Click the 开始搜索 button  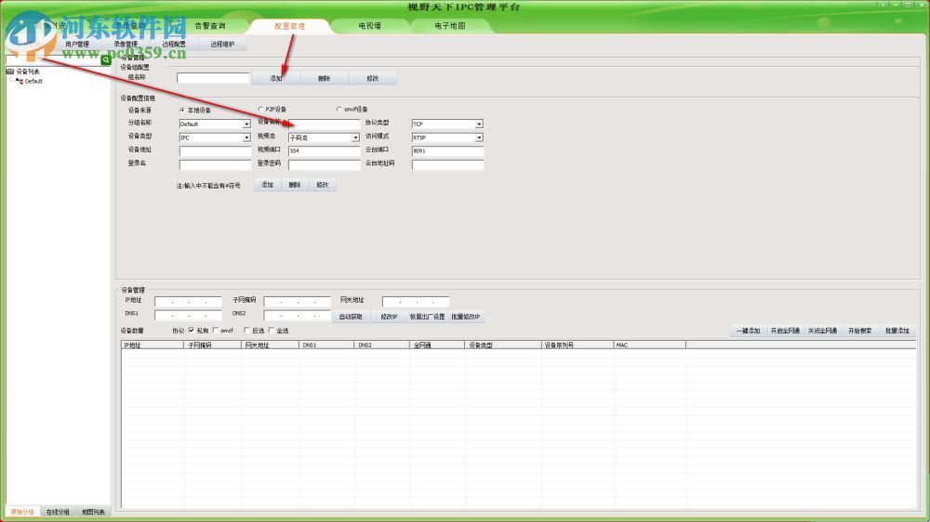860,331
